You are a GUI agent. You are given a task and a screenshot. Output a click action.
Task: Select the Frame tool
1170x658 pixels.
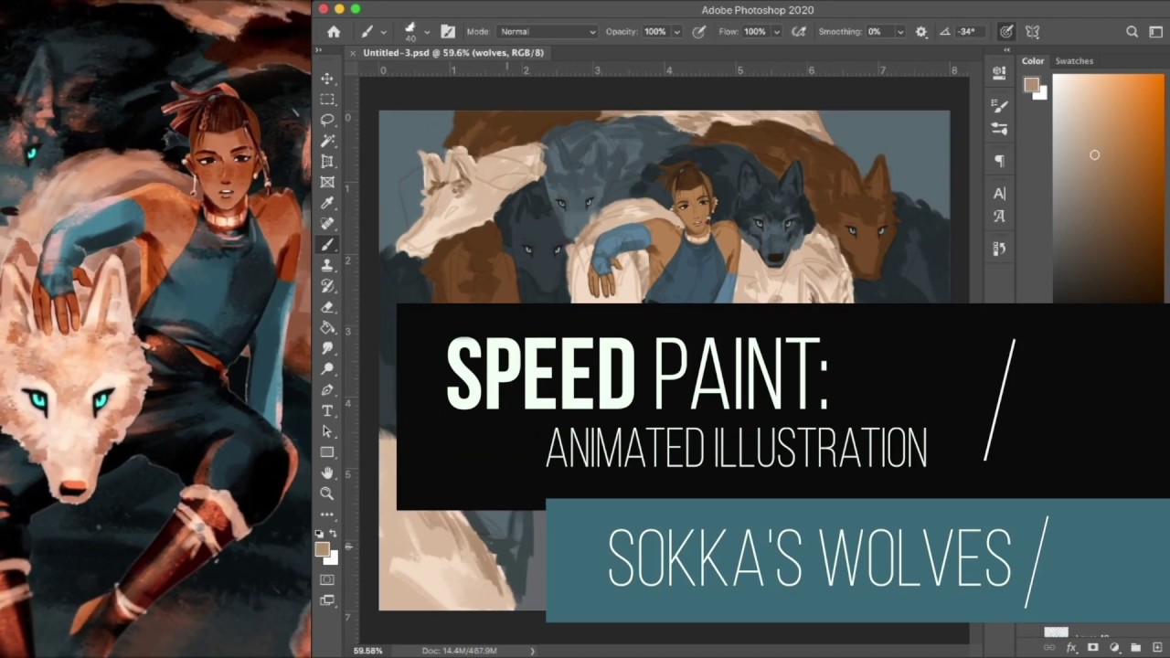(x=327, y=182)
